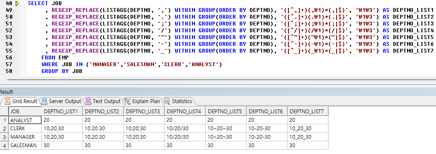
Task: Click the Result panel title bar
Action: point(218,92)
